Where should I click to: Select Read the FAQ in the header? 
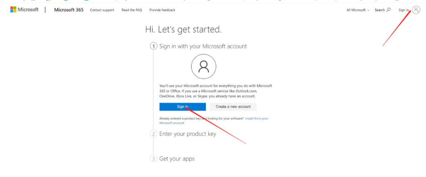click(x=131, y=10)
